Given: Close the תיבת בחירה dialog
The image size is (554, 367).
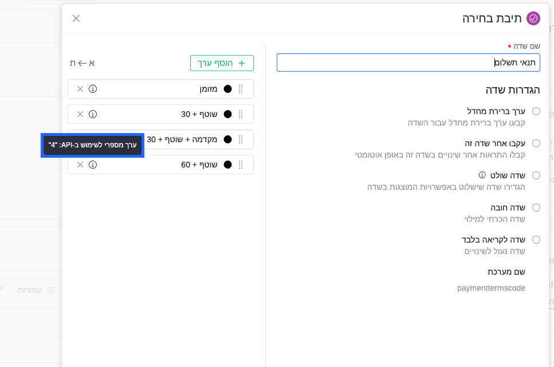Looking at the screenshot, I should (76, 18).
